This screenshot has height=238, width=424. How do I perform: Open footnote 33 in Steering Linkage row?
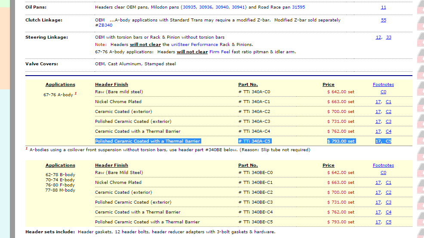[389, 37]
